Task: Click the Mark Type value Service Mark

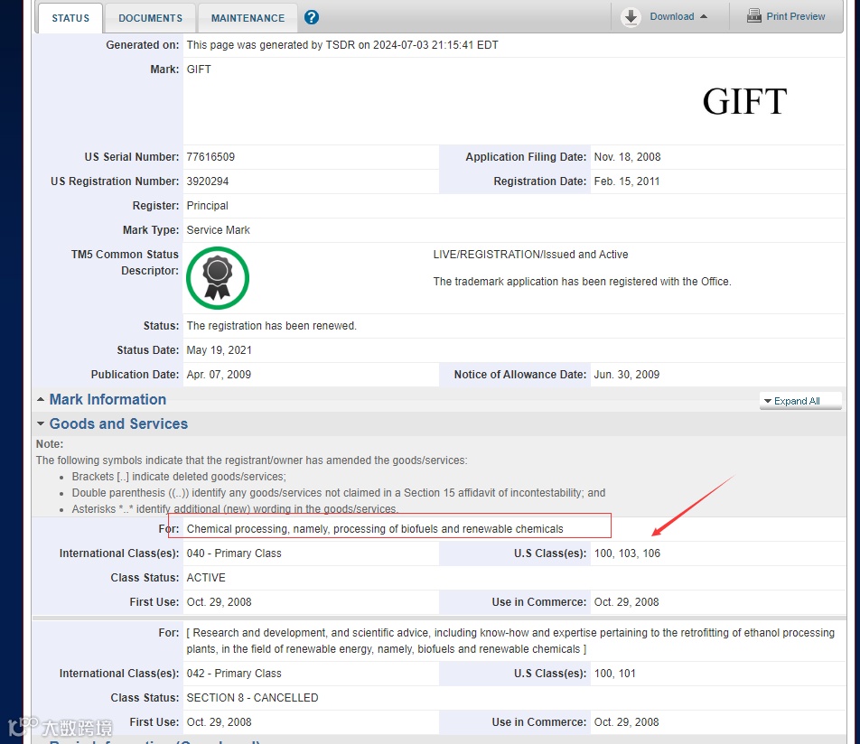Action: (x=219, y=230)
